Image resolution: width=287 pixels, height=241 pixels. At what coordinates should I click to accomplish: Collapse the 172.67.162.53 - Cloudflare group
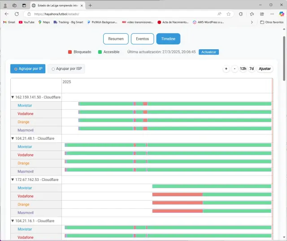13,180
